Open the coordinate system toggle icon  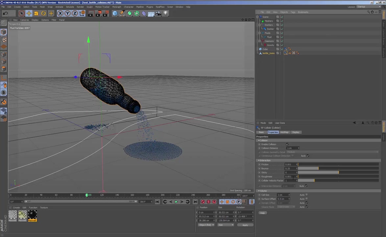coord(82,13)
